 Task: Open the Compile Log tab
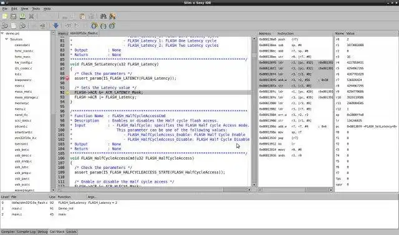tap(26, 232)
